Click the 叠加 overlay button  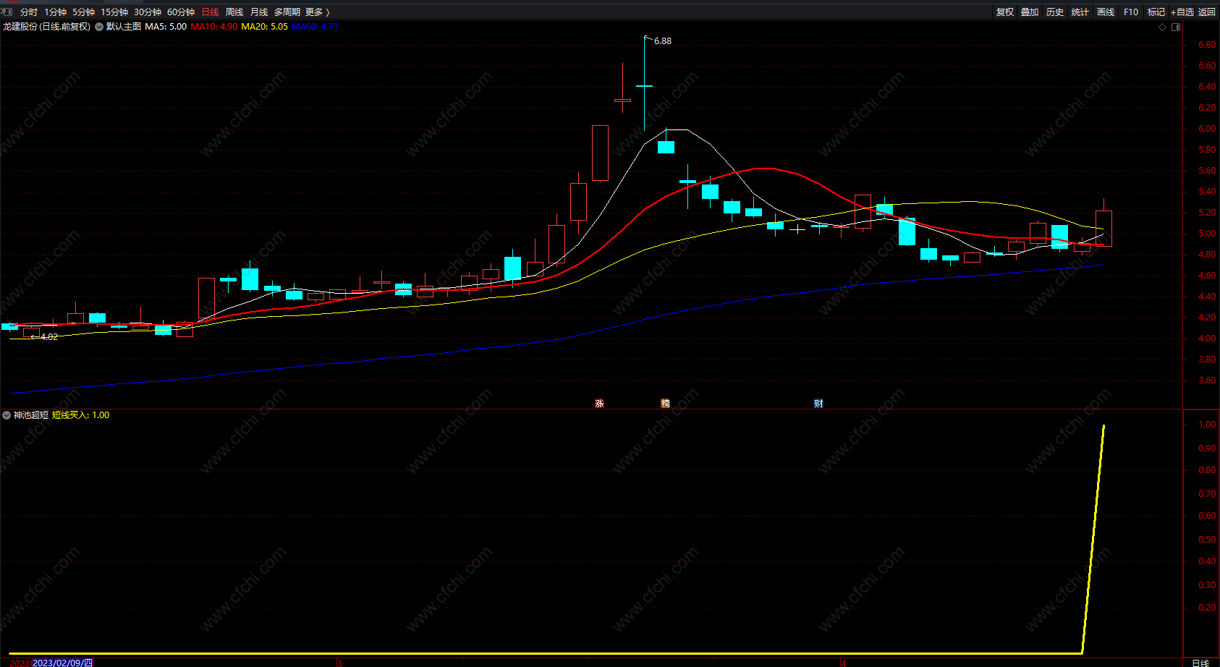point(1030,12)
